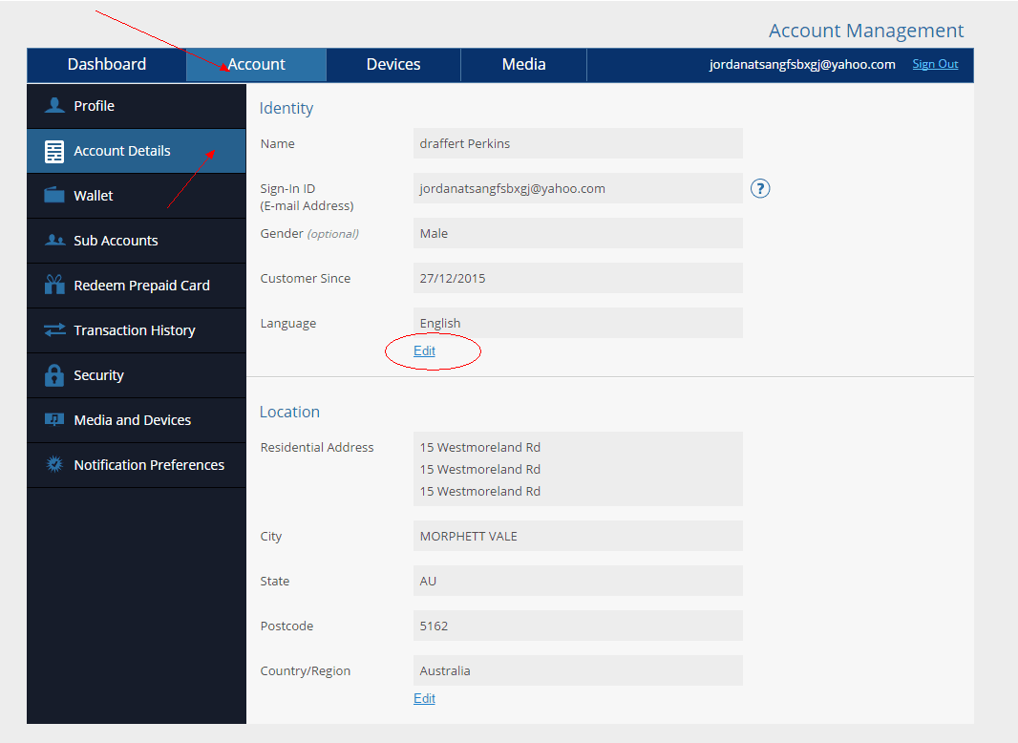Image resolution: width=1018 pixels, height=743 pixels.
Task: Go to the Media tab
Action: pos(523,65)
